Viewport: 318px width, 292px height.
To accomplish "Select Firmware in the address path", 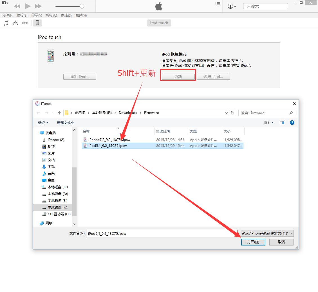I will 151,113.
